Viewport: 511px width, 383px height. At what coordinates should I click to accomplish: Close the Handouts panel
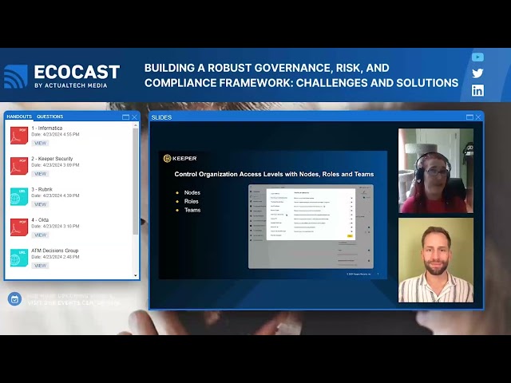(x=135, y=117)
